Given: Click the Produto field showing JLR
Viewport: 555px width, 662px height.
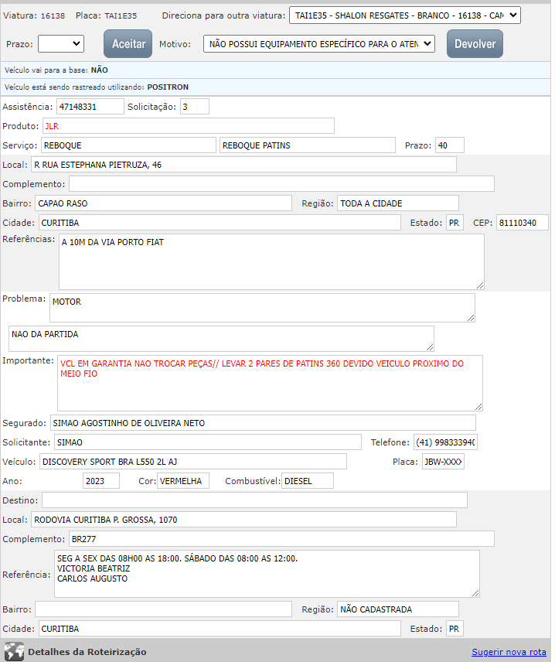Looking at the screenshot, I should [188, 126].
